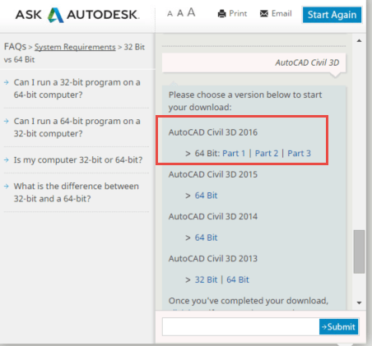Click the Start Again button
This screenshot has height=346, width=372.
click(332, 15)
